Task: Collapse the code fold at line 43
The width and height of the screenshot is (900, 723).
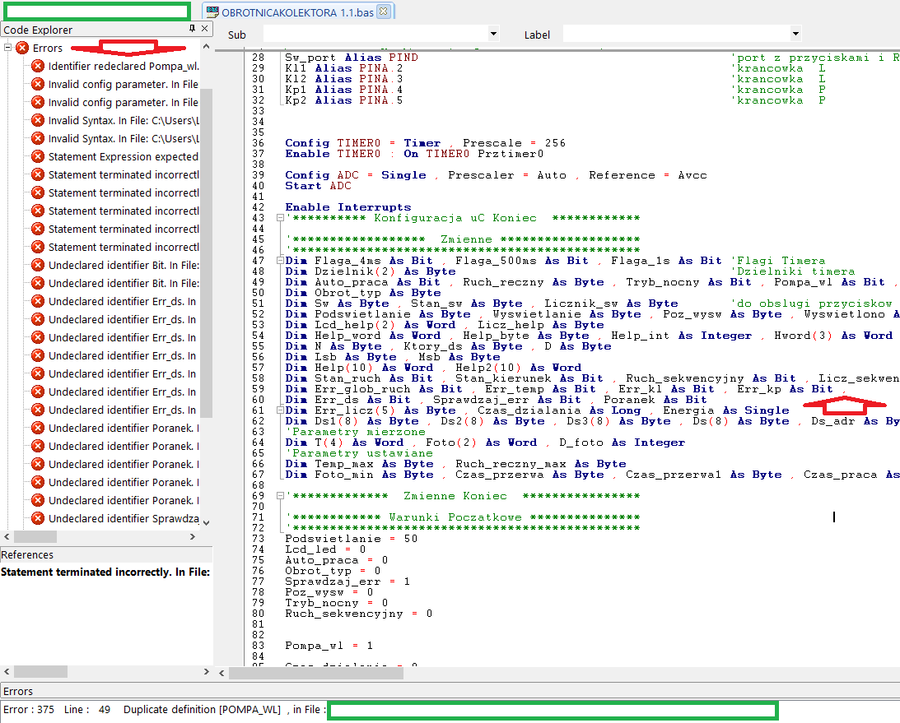Action: pos(280,218)
